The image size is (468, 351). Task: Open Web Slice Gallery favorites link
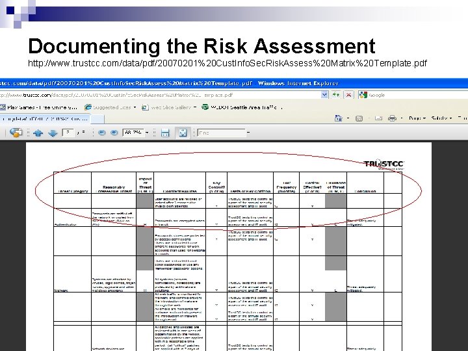[166, 107]
